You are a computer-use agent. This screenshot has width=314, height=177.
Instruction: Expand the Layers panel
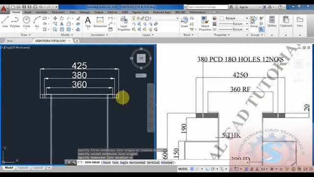coord(148,35)
